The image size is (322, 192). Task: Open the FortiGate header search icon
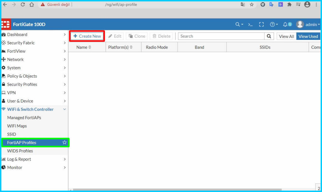239,24
